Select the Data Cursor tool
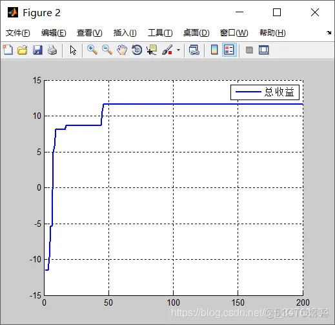 tap(152, 50)
